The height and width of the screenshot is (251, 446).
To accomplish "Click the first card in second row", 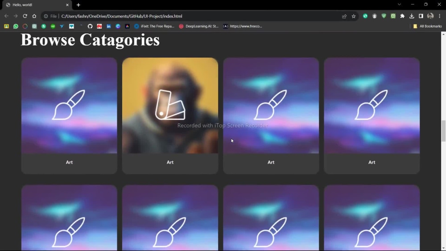I will [69, 218].
